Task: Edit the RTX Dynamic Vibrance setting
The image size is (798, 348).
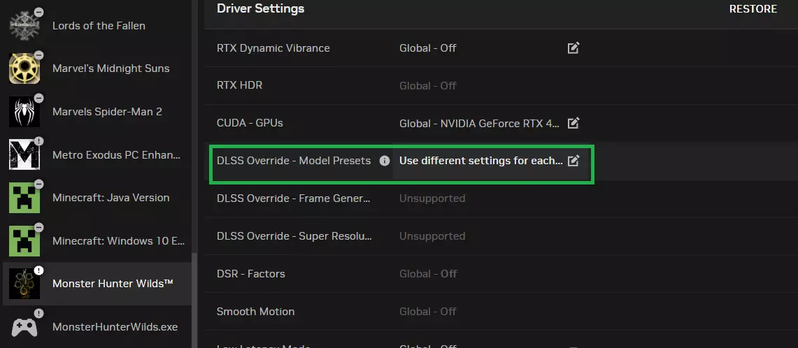Action: [573, 48]
